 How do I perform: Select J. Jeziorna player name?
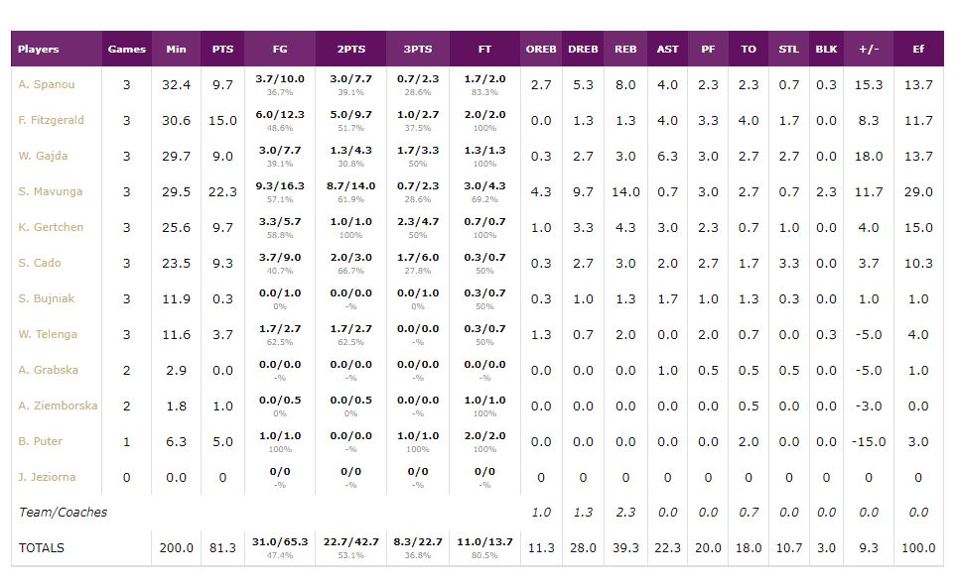pyautogui.click(x=47, y=477)
